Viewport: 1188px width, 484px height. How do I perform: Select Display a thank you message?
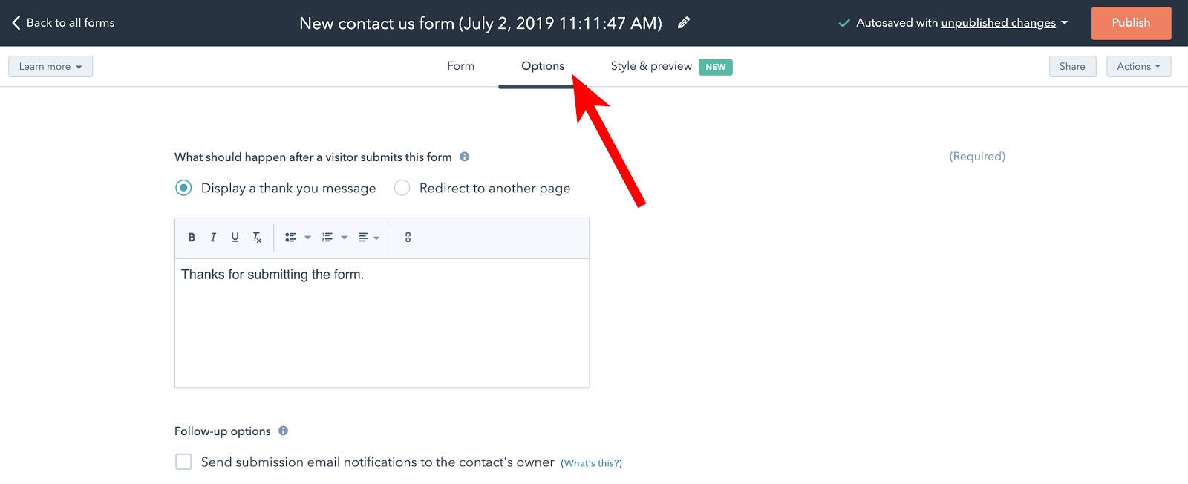coord(183,188)
